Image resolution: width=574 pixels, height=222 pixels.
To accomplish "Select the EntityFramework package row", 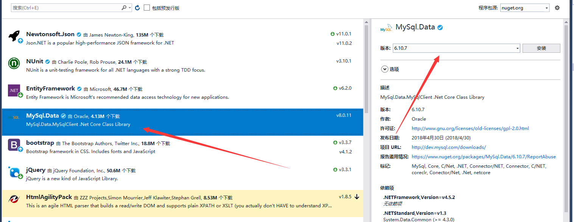I will [182, 95].
